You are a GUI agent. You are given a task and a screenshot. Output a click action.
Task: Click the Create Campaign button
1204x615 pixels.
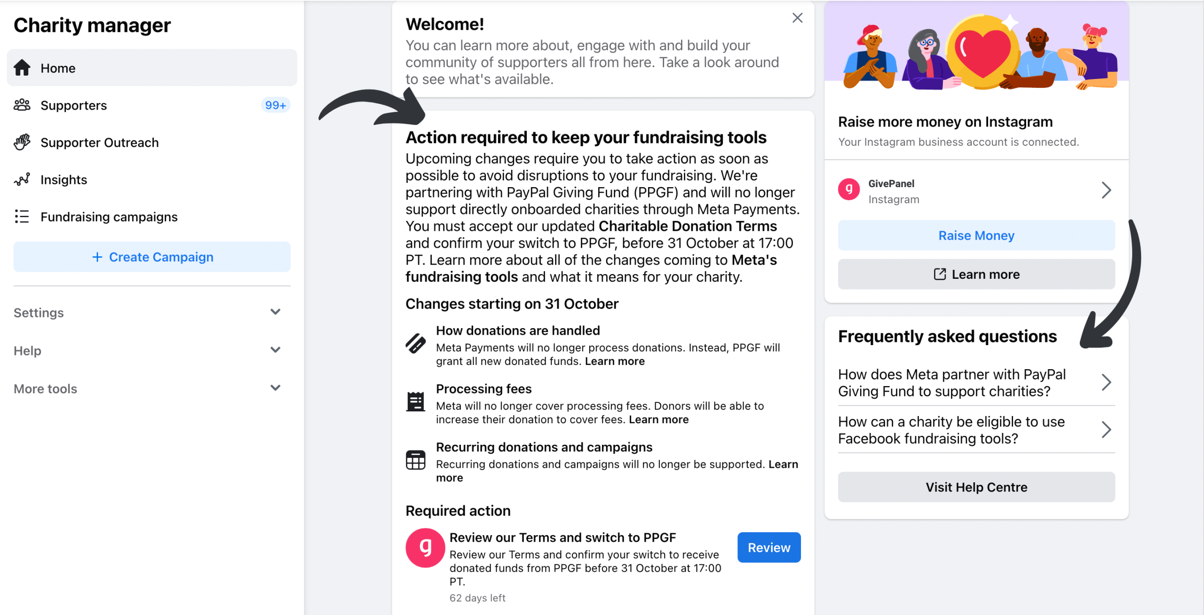click(152, 257)
